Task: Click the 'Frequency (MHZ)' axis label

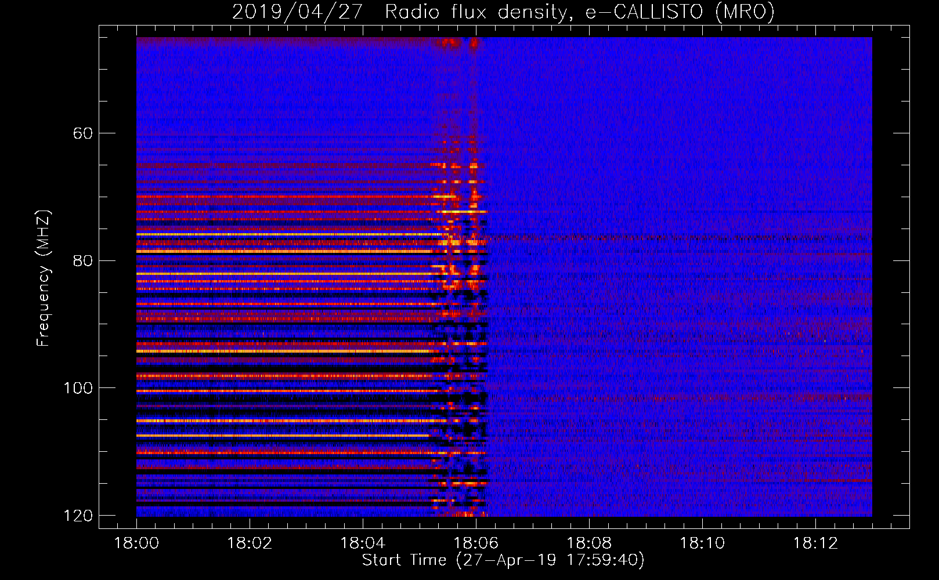Action: click(44, 278)
